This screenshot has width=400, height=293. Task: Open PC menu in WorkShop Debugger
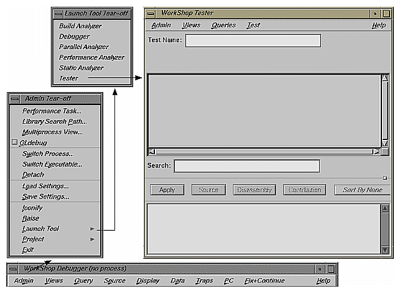point(228,281)
